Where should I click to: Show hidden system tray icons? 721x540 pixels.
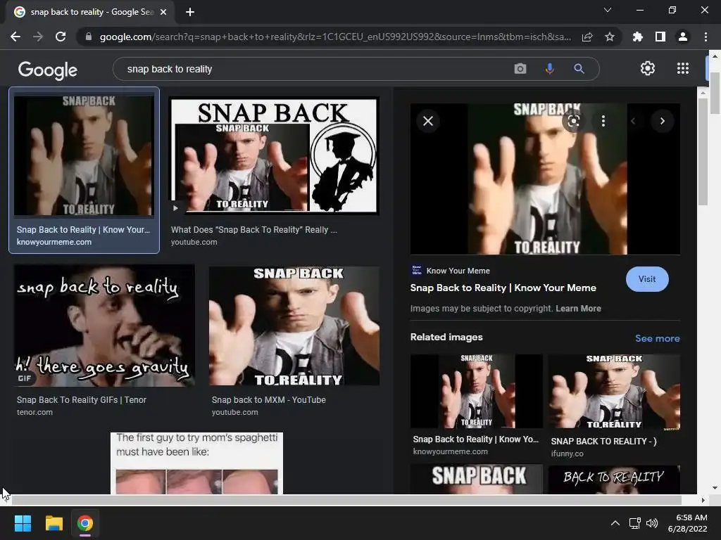tap(615, 523)
